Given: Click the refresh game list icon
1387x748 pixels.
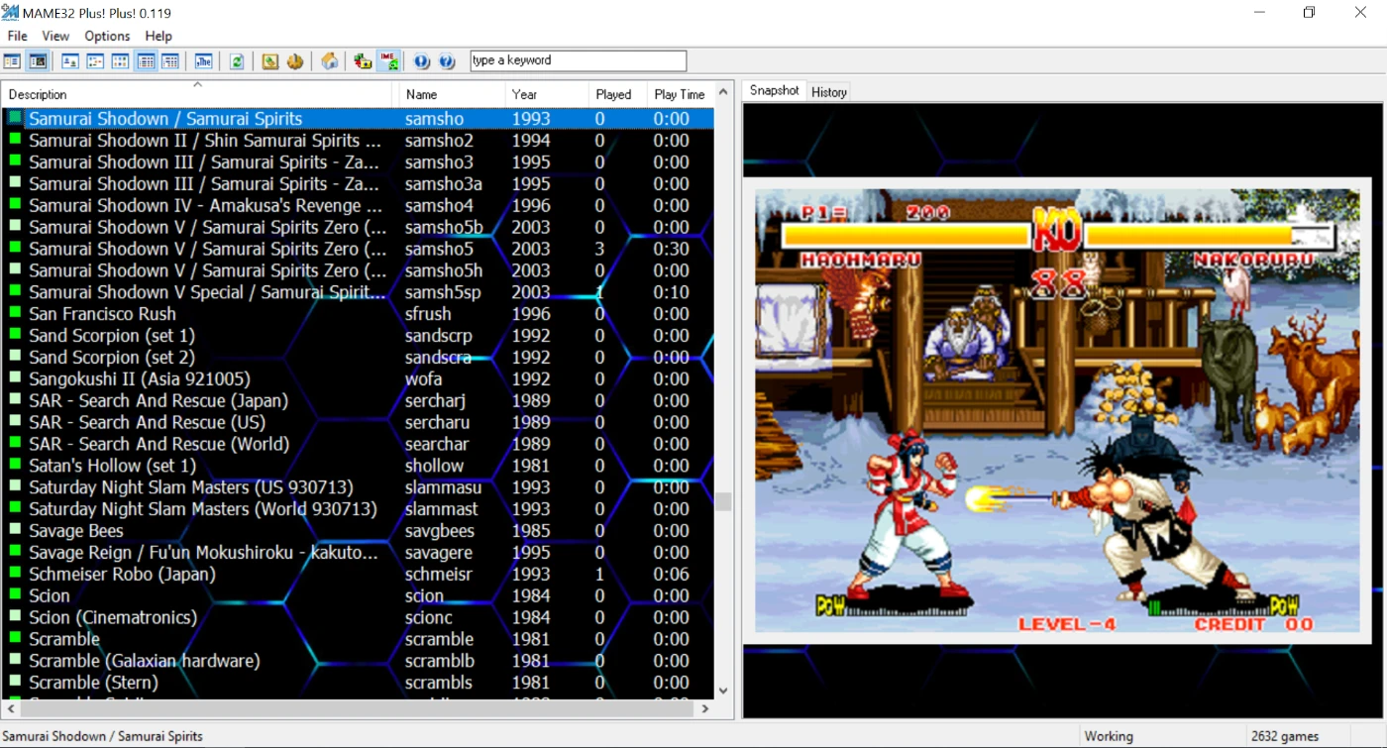Looking at the screenshot, I should click(x=237, y=61).
